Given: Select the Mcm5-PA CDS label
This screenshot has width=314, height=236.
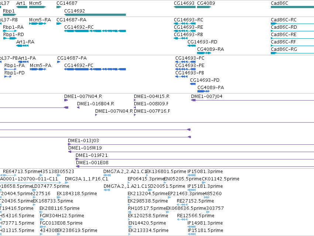Looking at the screenshot, I should click(41, 66).
